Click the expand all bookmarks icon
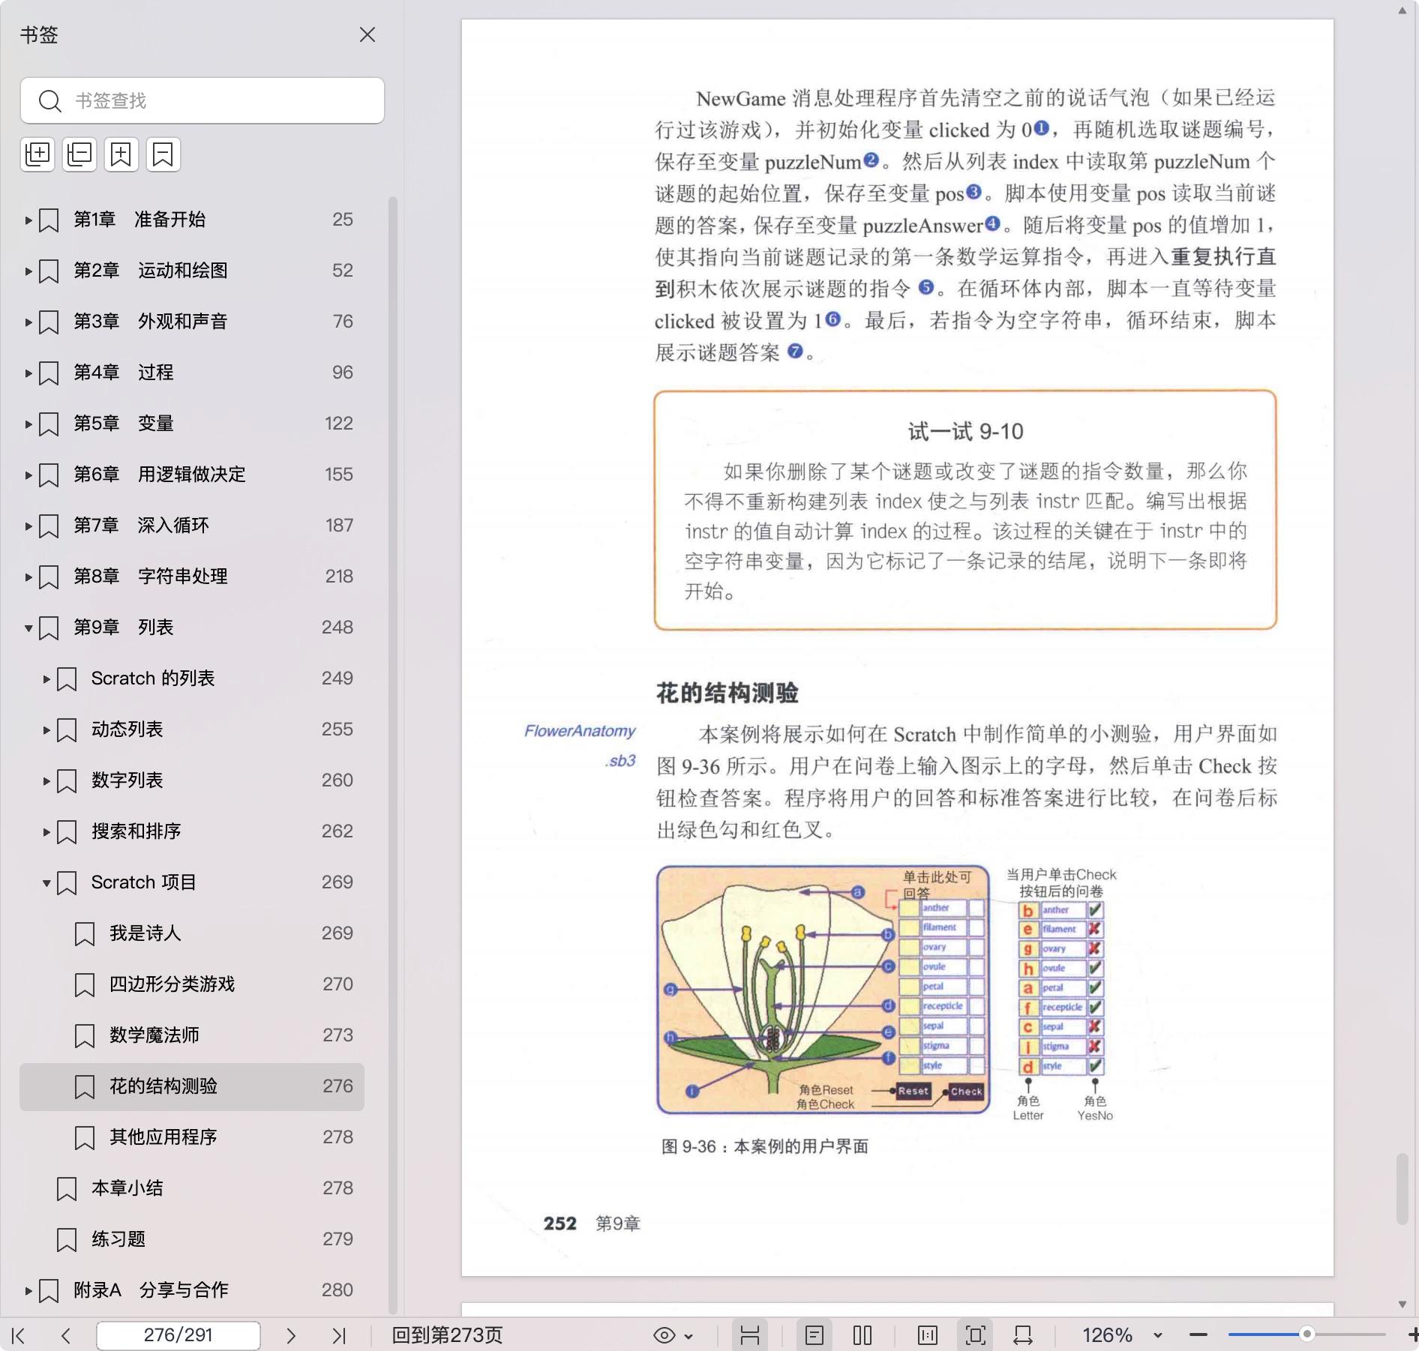 click(37, 154)
